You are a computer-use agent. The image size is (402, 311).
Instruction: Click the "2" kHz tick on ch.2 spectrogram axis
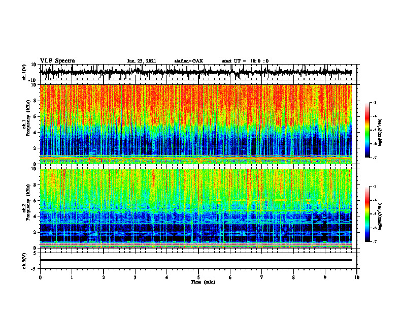[35, 232]
